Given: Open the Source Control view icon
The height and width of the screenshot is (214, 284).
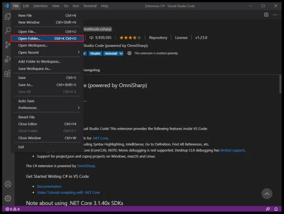Looking at the screenshot, I should pos(7,45).
